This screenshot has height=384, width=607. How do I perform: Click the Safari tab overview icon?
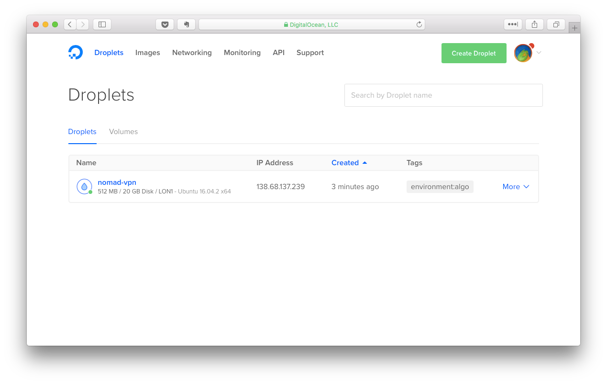coord(555,24)
